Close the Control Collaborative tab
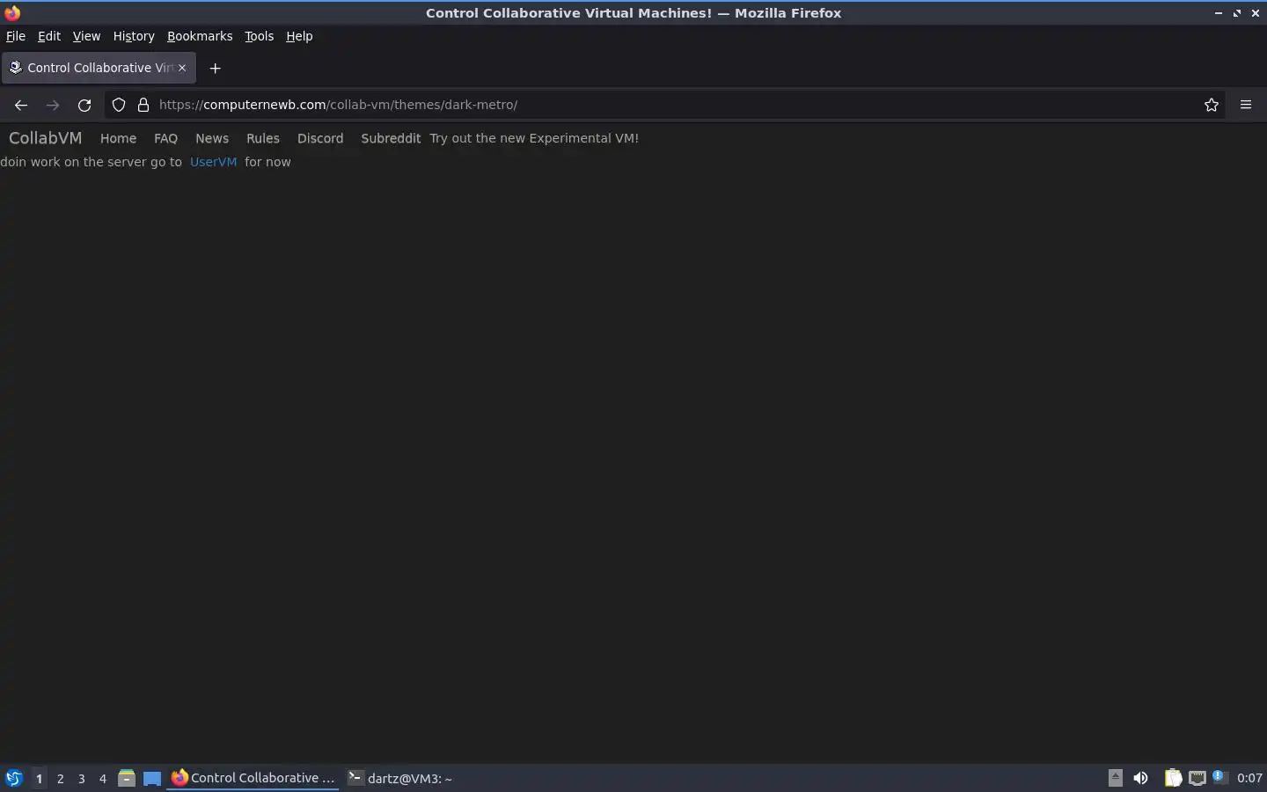This screenshot has width=1267, height=792. [x=182, y=68]
